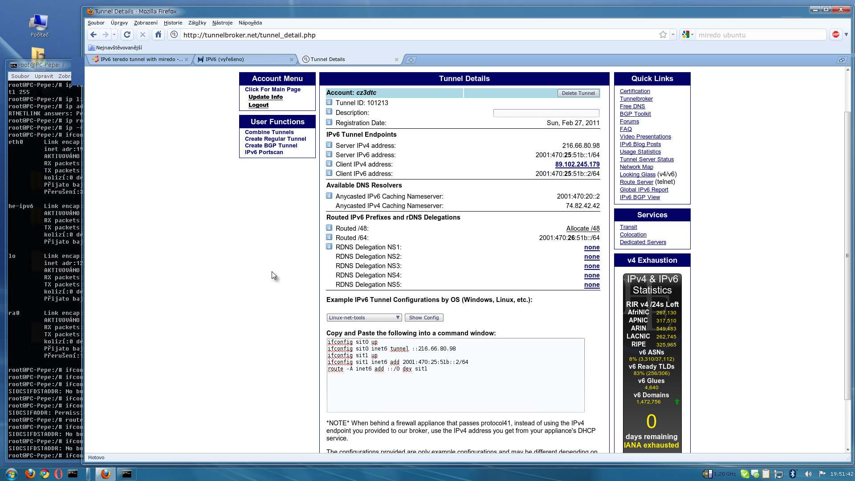Viewport: 855px width, 481px height.
Task: Open the Historie menu
Action: (173, 23)
